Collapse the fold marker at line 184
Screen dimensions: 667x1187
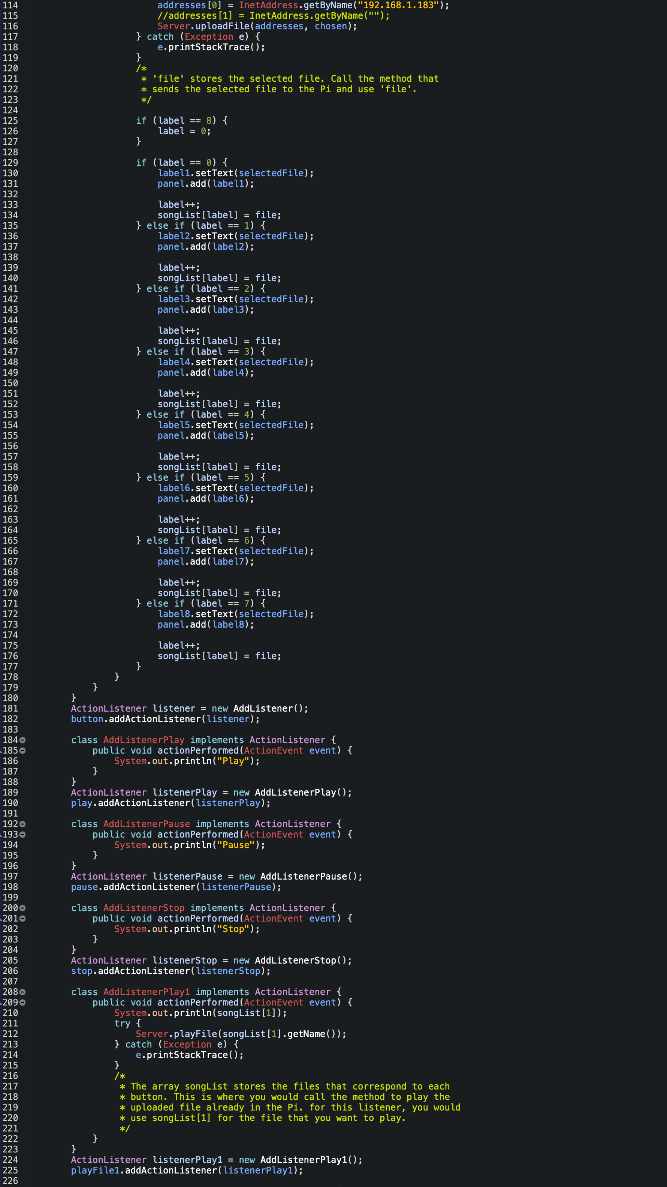point(22,740)
